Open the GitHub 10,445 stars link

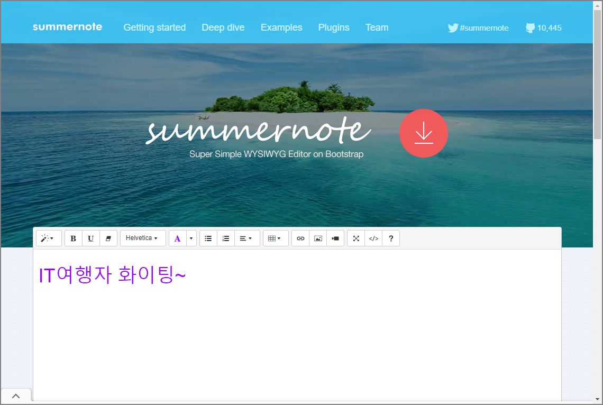pos(543,27)
